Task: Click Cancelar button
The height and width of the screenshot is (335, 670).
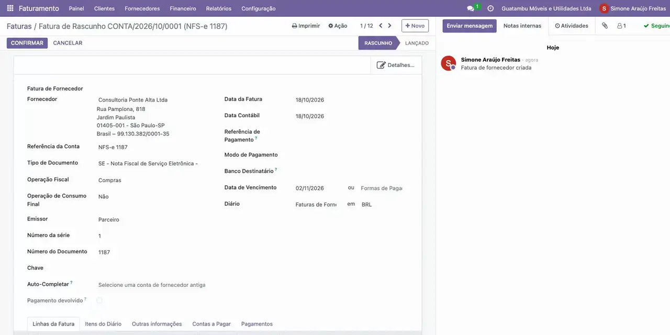Action: coord(68,43)
